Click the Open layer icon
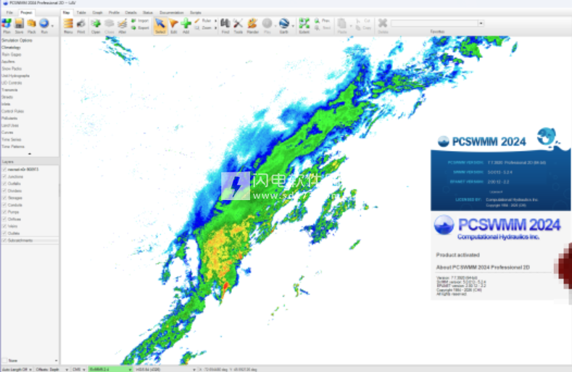The width and height of the screenshot is (572, 372). pyautogui.click(x=96, y=24)
